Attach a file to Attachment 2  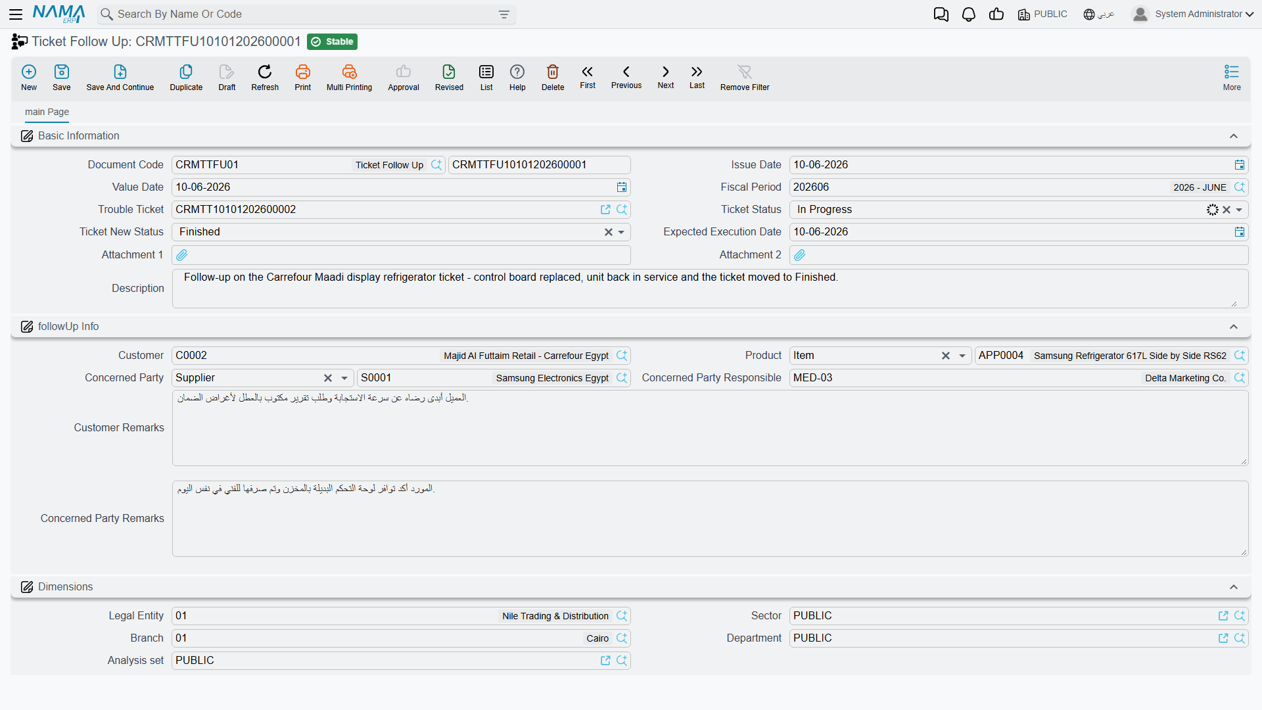(x=800, y=255)
